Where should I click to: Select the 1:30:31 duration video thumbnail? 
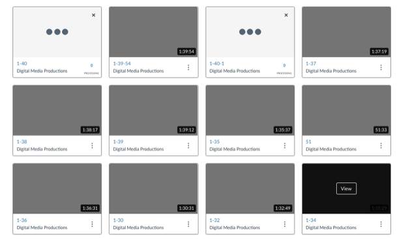154,188
